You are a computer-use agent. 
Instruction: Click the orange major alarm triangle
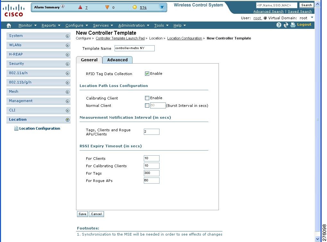pos(107,7)
